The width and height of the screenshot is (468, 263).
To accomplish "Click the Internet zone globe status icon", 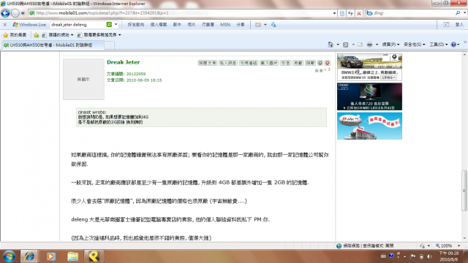I will 339,245.
